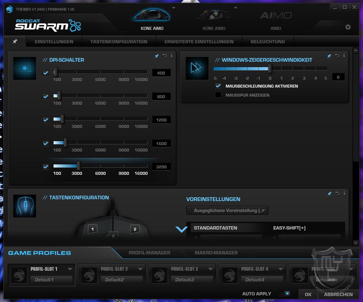The image size is (363, 302).
Task: Reset Windows-Zeigergeschwindigkeit panel
Action: tap(337, 56)
